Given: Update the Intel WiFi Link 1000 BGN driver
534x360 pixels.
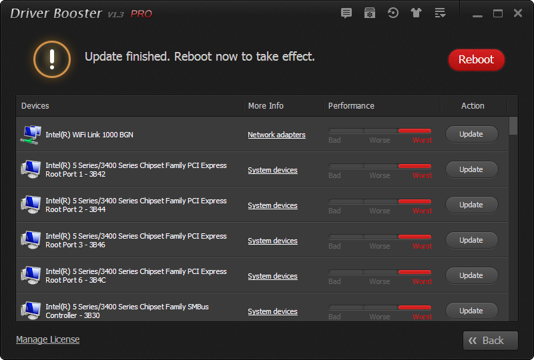Looking at the screenshot, I should click(471, 134).
